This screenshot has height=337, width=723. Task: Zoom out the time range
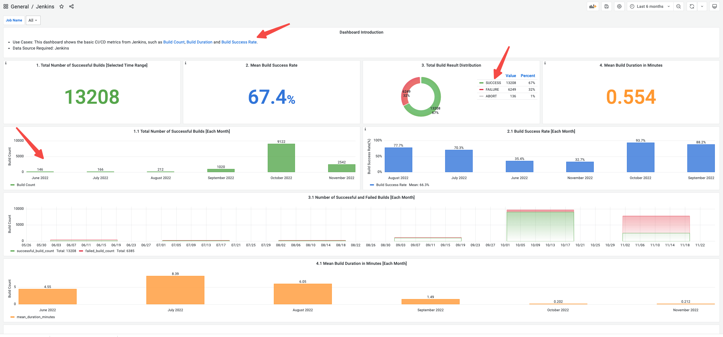[679, 6]
